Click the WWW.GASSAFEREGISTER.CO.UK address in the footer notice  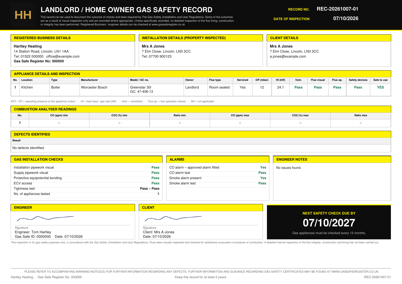pos(355,272)
